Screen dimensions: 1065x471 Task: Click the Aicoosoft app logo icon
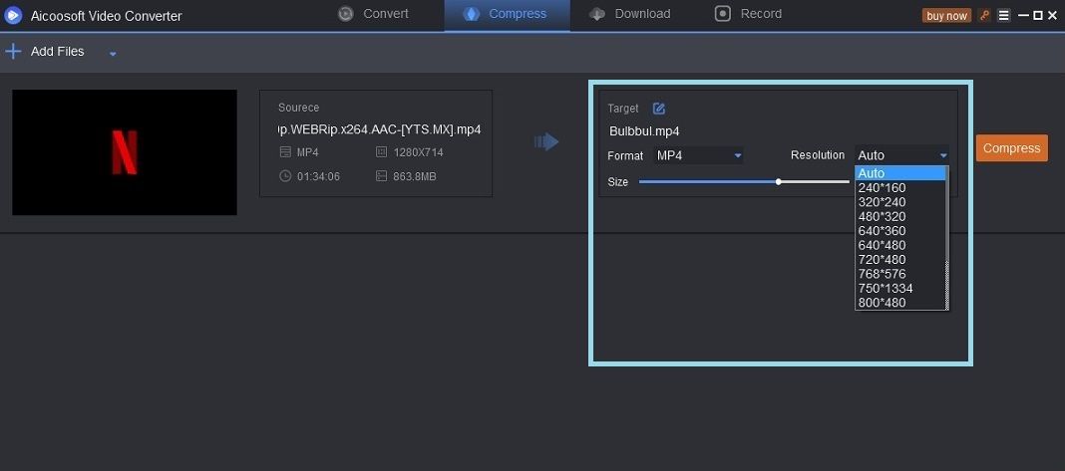pos(13,15)
